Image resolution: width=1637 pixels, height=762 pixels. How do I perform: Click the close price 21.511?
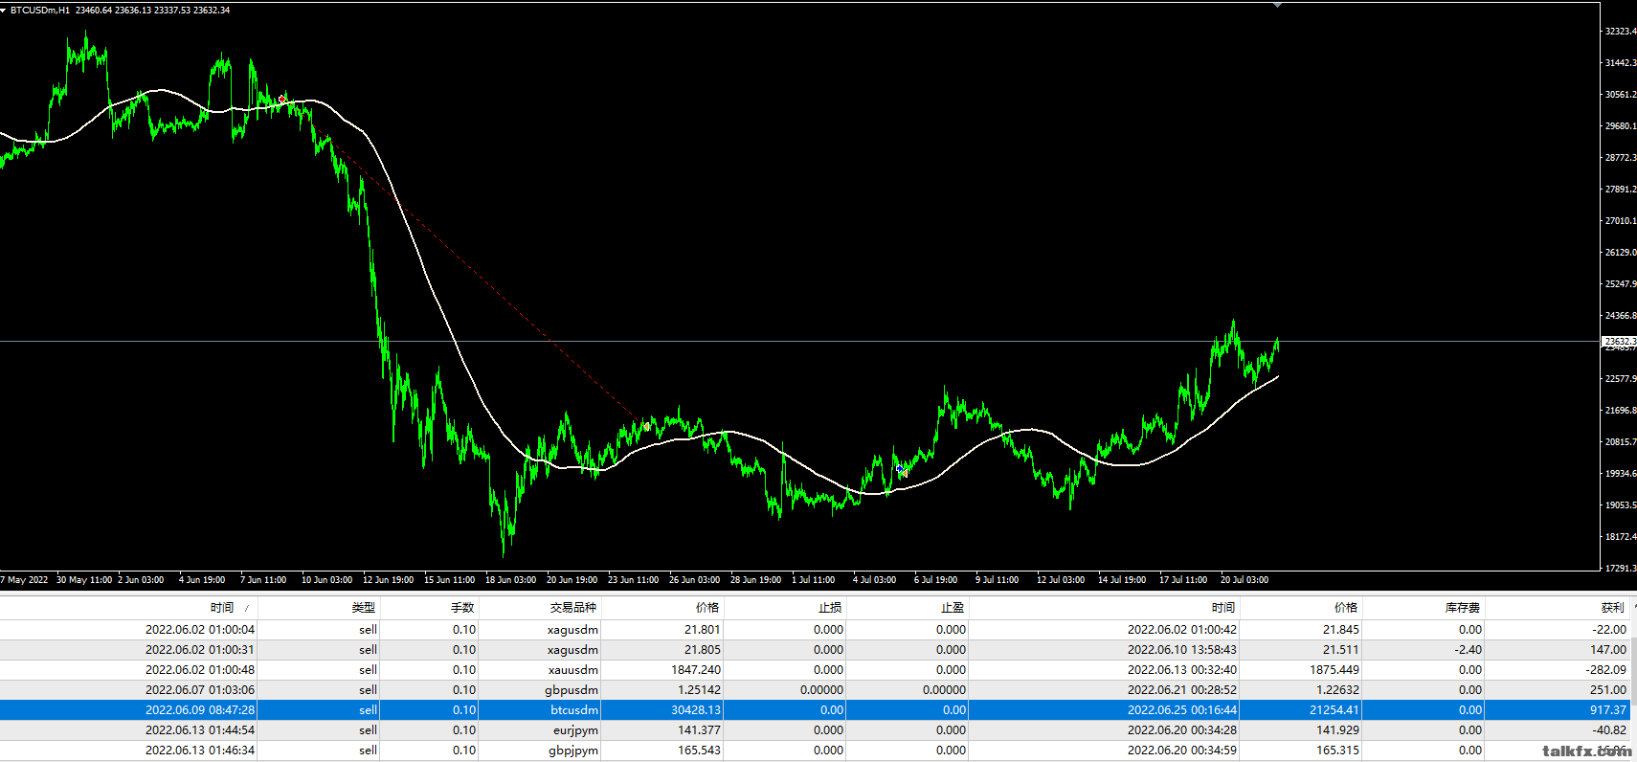pyautogui.click(x=1341, y=649)
